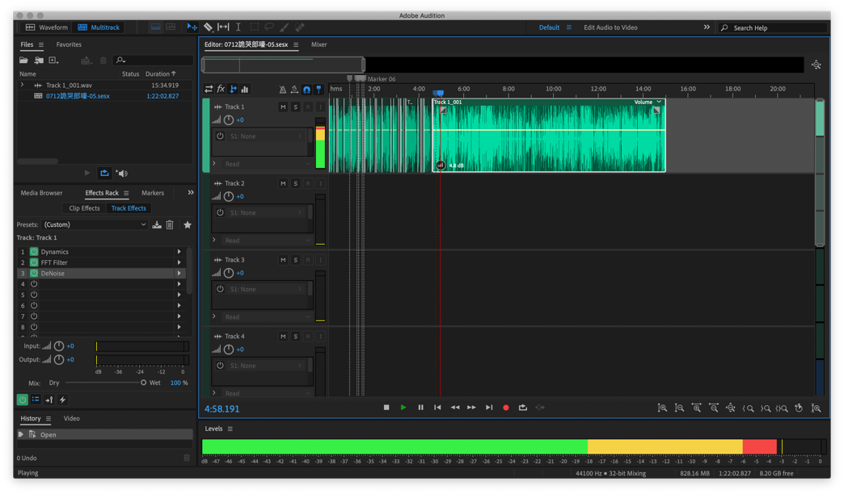Viewport: 844px width, 494px height.
Task: Click Zoom Out Amplitude icon
Action: pos(680,408)
